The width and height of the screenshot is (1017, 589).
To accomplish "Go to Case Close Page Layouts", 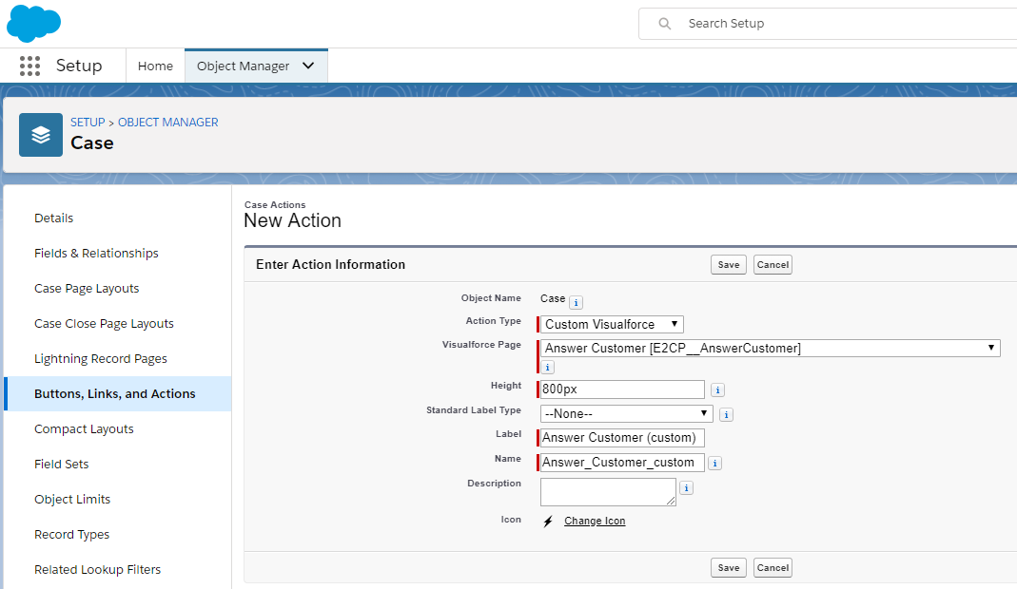I will (x=105, y=323).
